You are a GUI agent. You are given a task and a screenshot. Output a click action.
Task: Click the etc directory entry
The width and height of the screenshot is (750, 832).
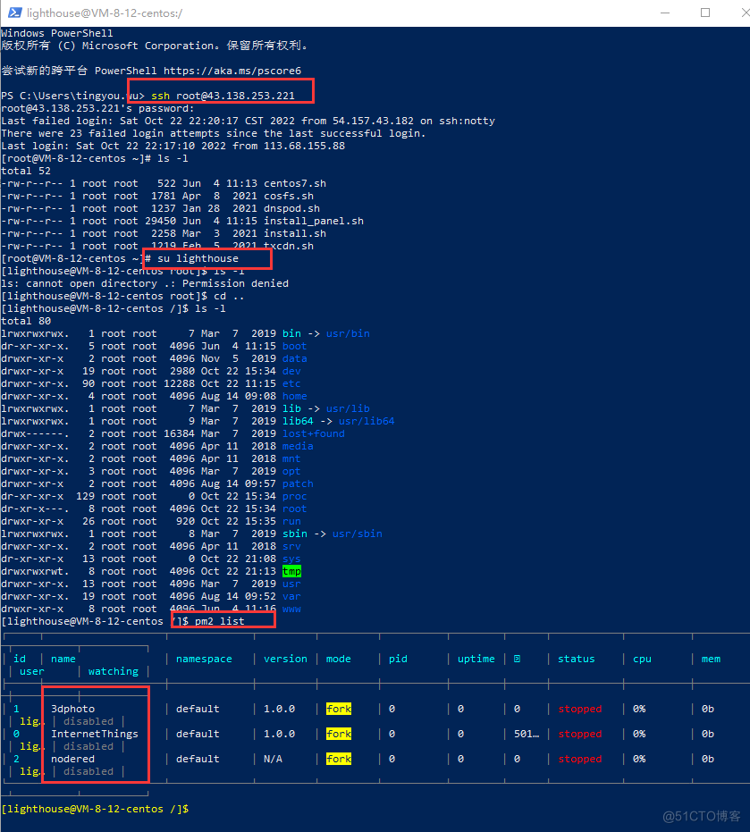click(291, 383)
